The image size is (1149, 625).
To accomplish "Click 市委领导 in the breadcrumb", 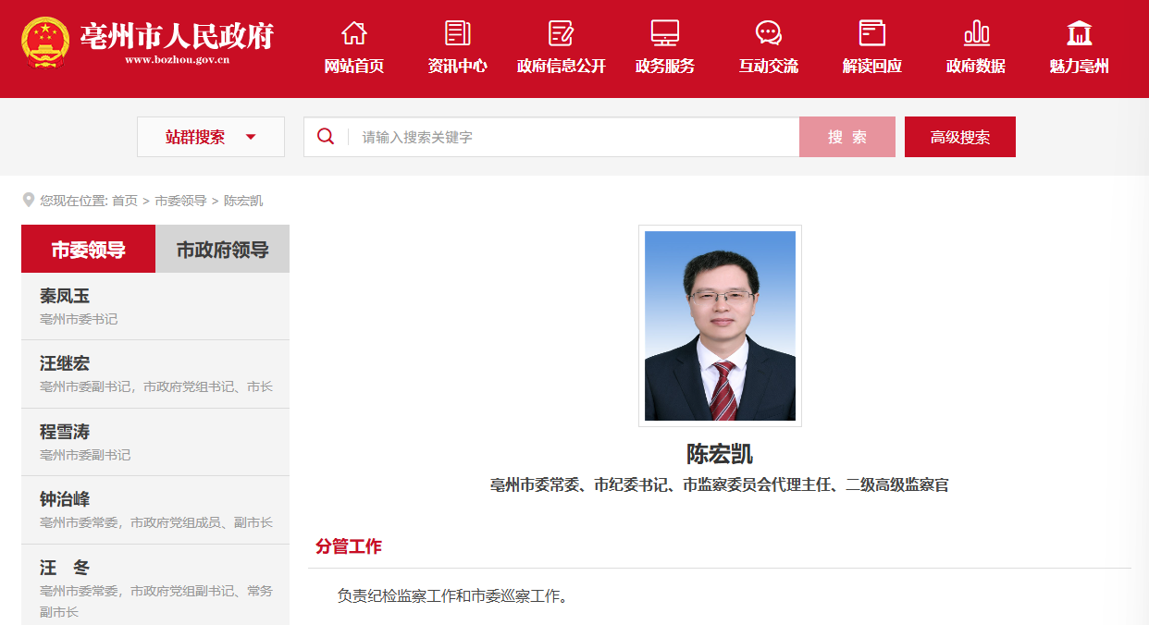I will 180,201.
